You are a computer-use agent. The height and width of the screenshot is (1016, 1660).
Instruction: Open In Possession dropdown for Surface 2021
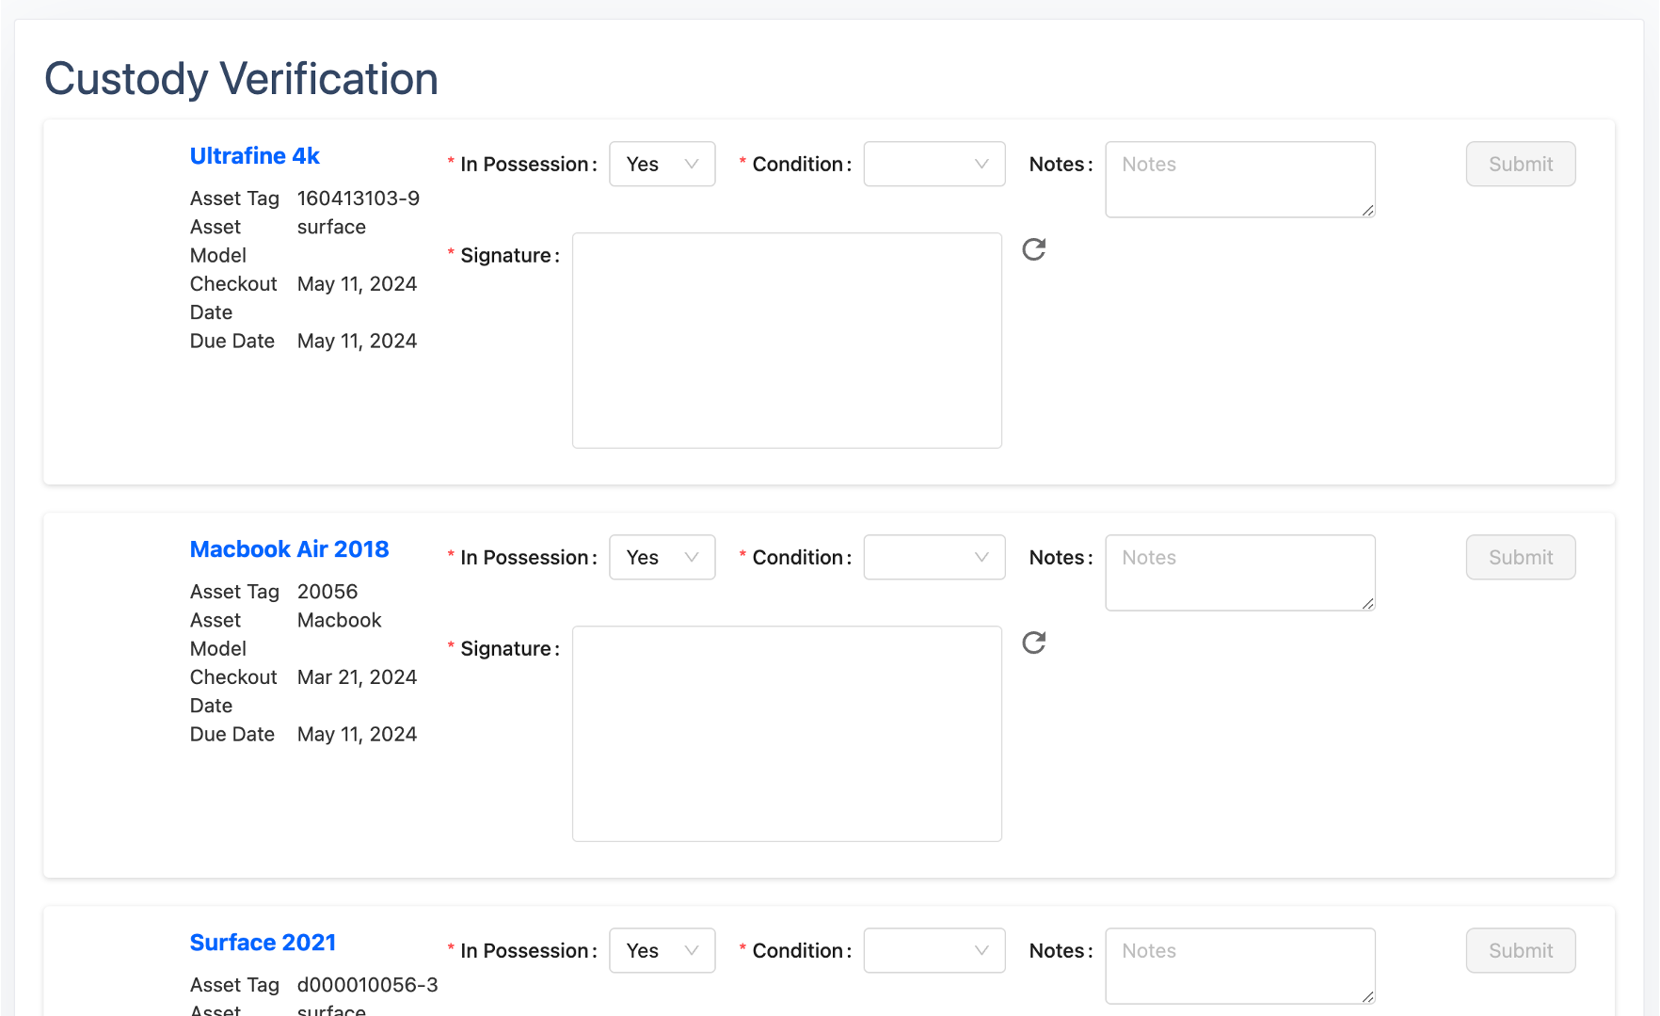pos(662,950)
